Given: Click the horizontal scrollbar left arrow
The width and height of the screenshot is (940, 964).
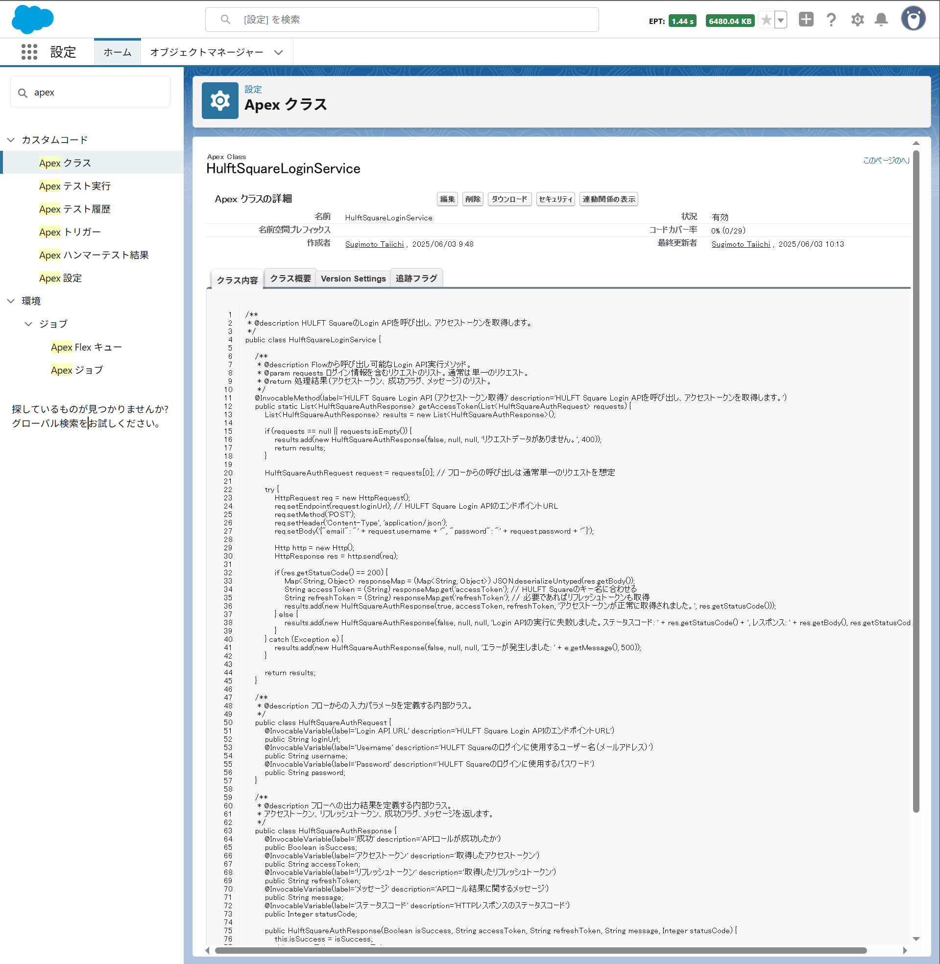Looking at the screenshot, I should click(x=207, y=951).
